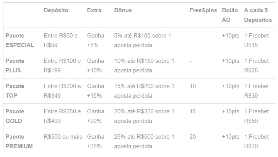Click the Entre R$60 e R$99 cell
Viewport: 278px width, 157px height.
(x=61, y=40)
